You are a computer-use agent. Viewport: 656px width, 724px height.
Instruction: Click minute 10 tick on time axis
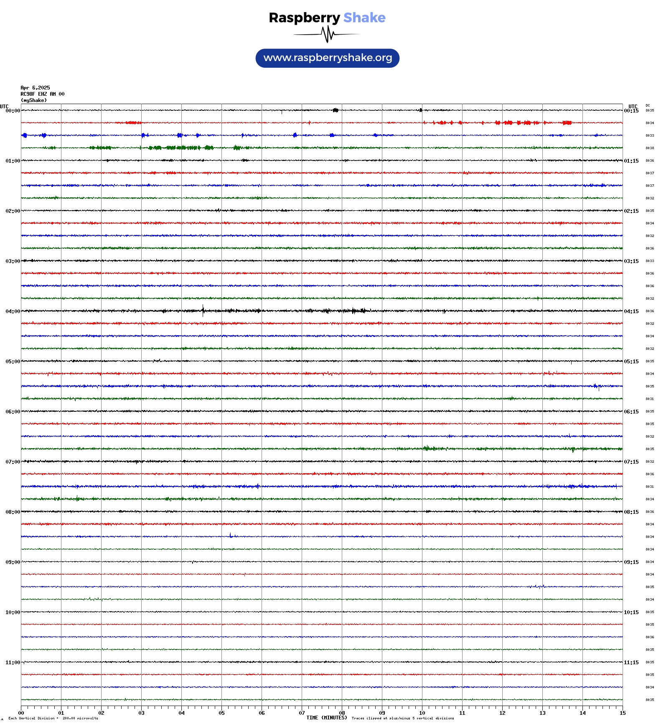[422, 713]
